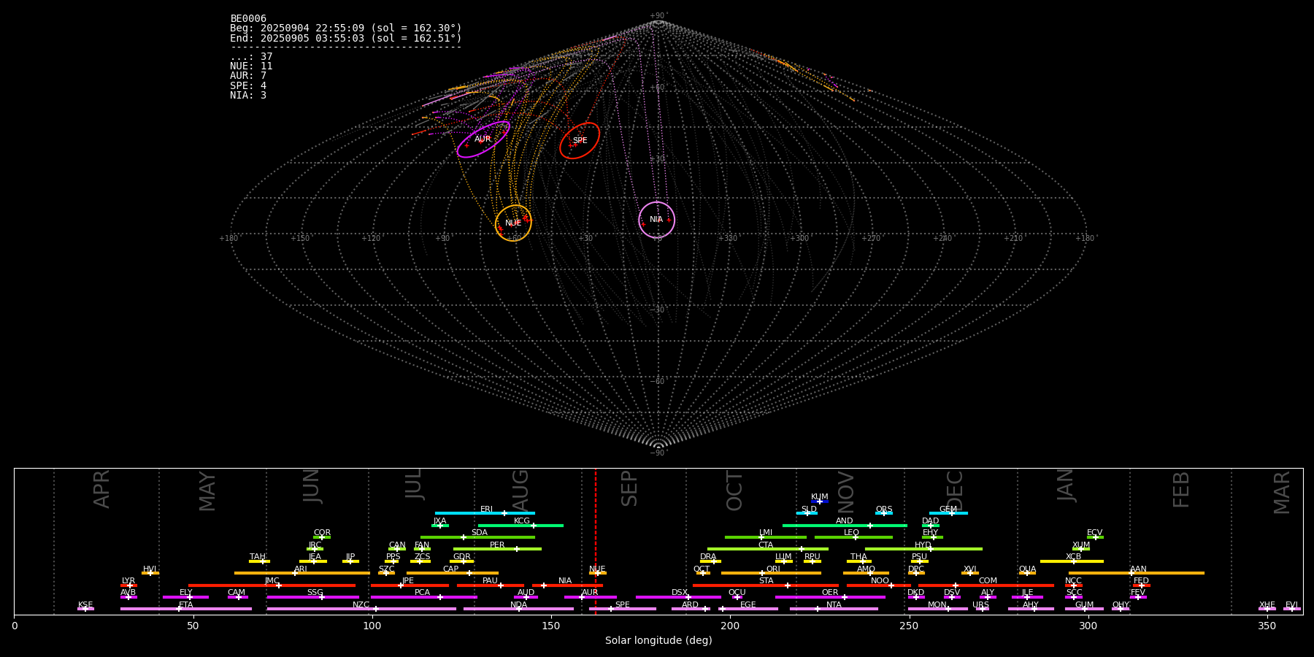This screenshot has height=657, width=1314.
Task: Select the HYD shower bar in timeline
Action: pyautogui.click(x=923, y=549)
